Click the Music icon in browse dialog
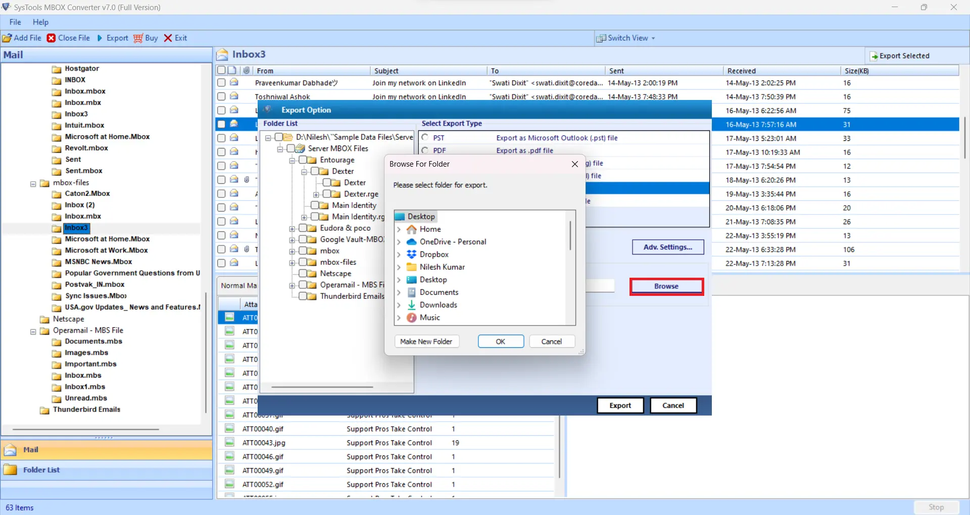The image size is (970, 515). 412,318
